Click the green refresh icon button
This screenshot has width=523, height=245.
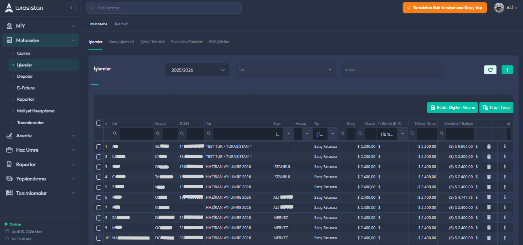click(490, 70)
